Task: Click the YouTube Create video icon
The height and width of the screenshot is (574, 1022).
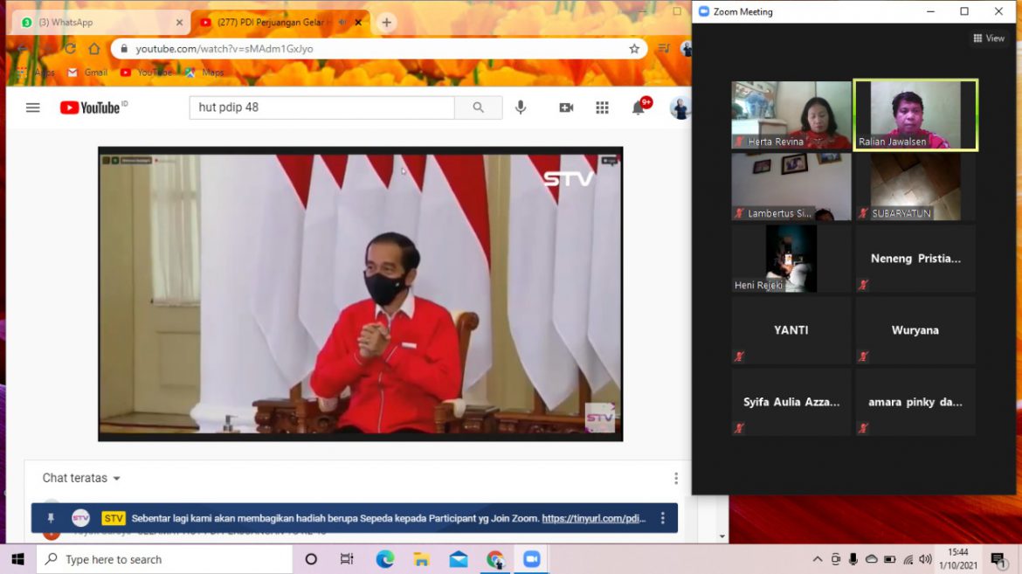Action: [x=566, y=107]
